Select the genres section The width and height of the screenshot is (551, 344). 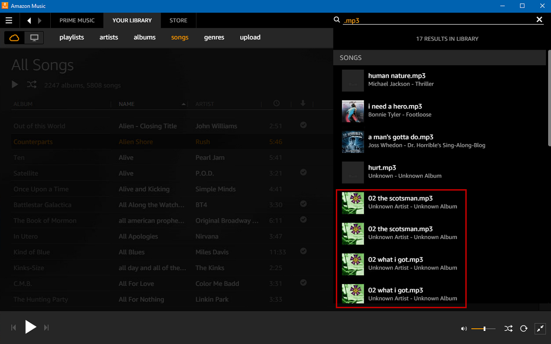coord(214,37)
